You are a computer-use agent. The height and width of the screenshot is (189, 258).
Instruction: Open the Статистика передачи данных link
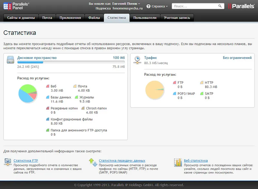[x=122, y=161]
